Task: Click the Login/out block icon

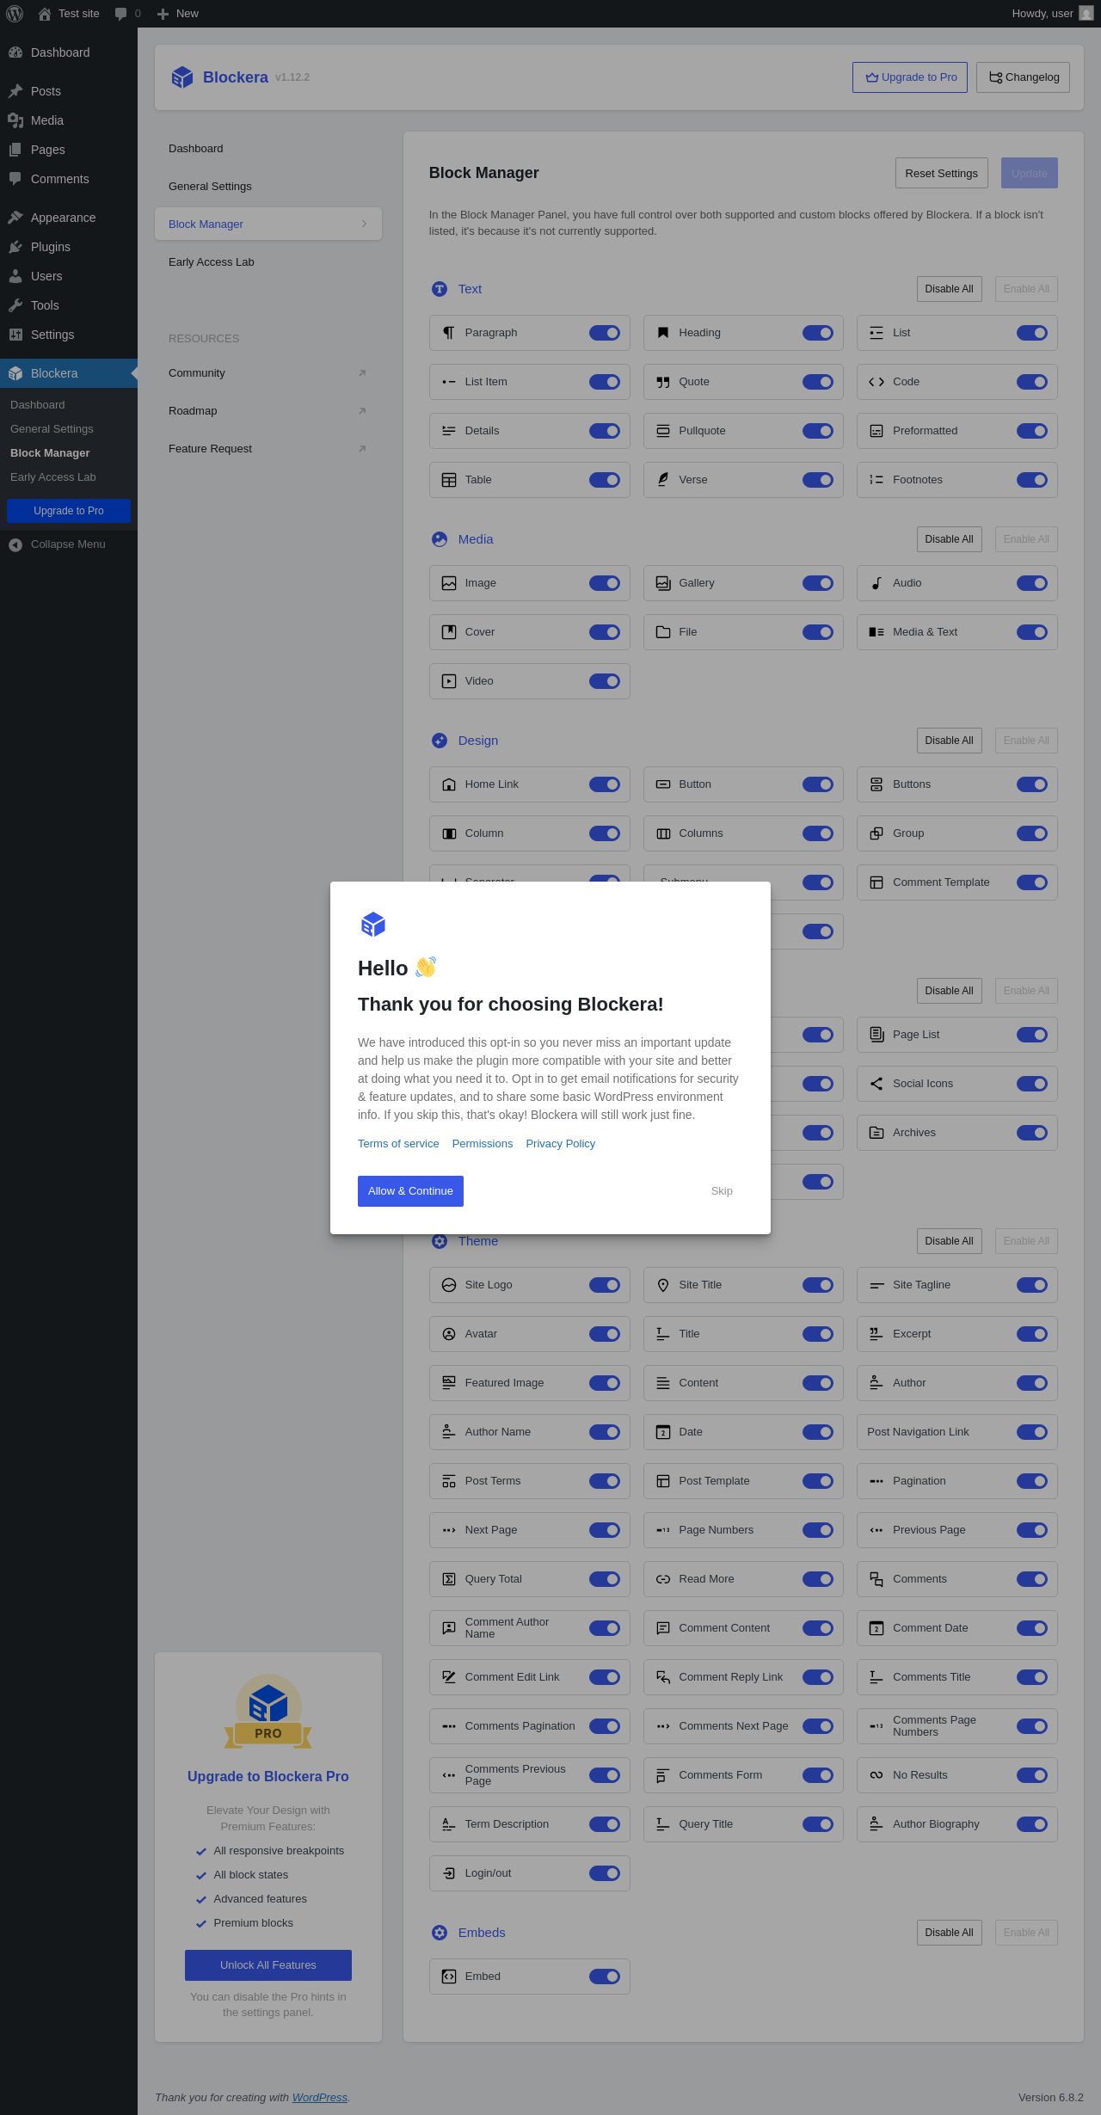Action: tap(449, 1873)
